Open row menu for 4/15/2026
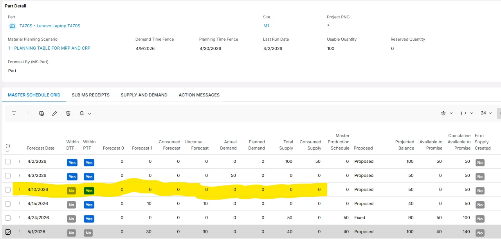501x239 pixels. [19, 204]
